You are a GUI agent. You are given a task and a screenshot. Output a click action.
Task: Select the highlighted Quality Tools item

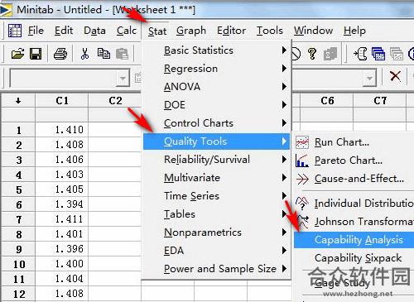[x=217, y=141]
